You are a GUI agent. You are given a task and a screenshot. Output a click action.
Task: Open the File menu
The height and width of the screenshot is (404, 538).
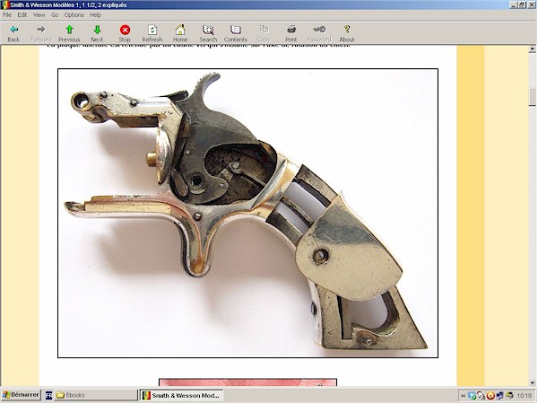tap(7, 14)
